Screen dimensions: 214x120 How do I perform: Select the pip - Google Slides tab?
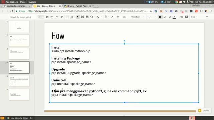[47, 6]
